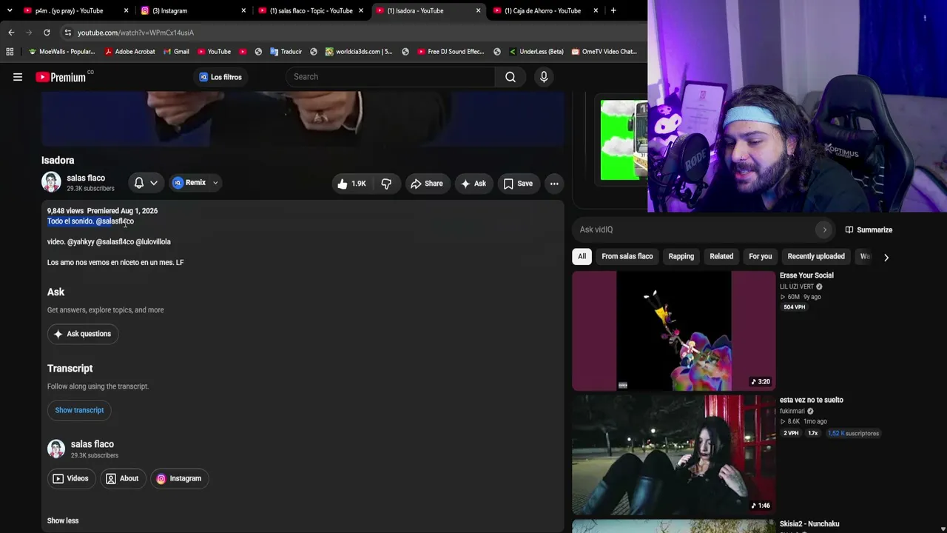Viewport: 947px width, 533px height.
Task: Open channel About button
Action: (122, 479)
